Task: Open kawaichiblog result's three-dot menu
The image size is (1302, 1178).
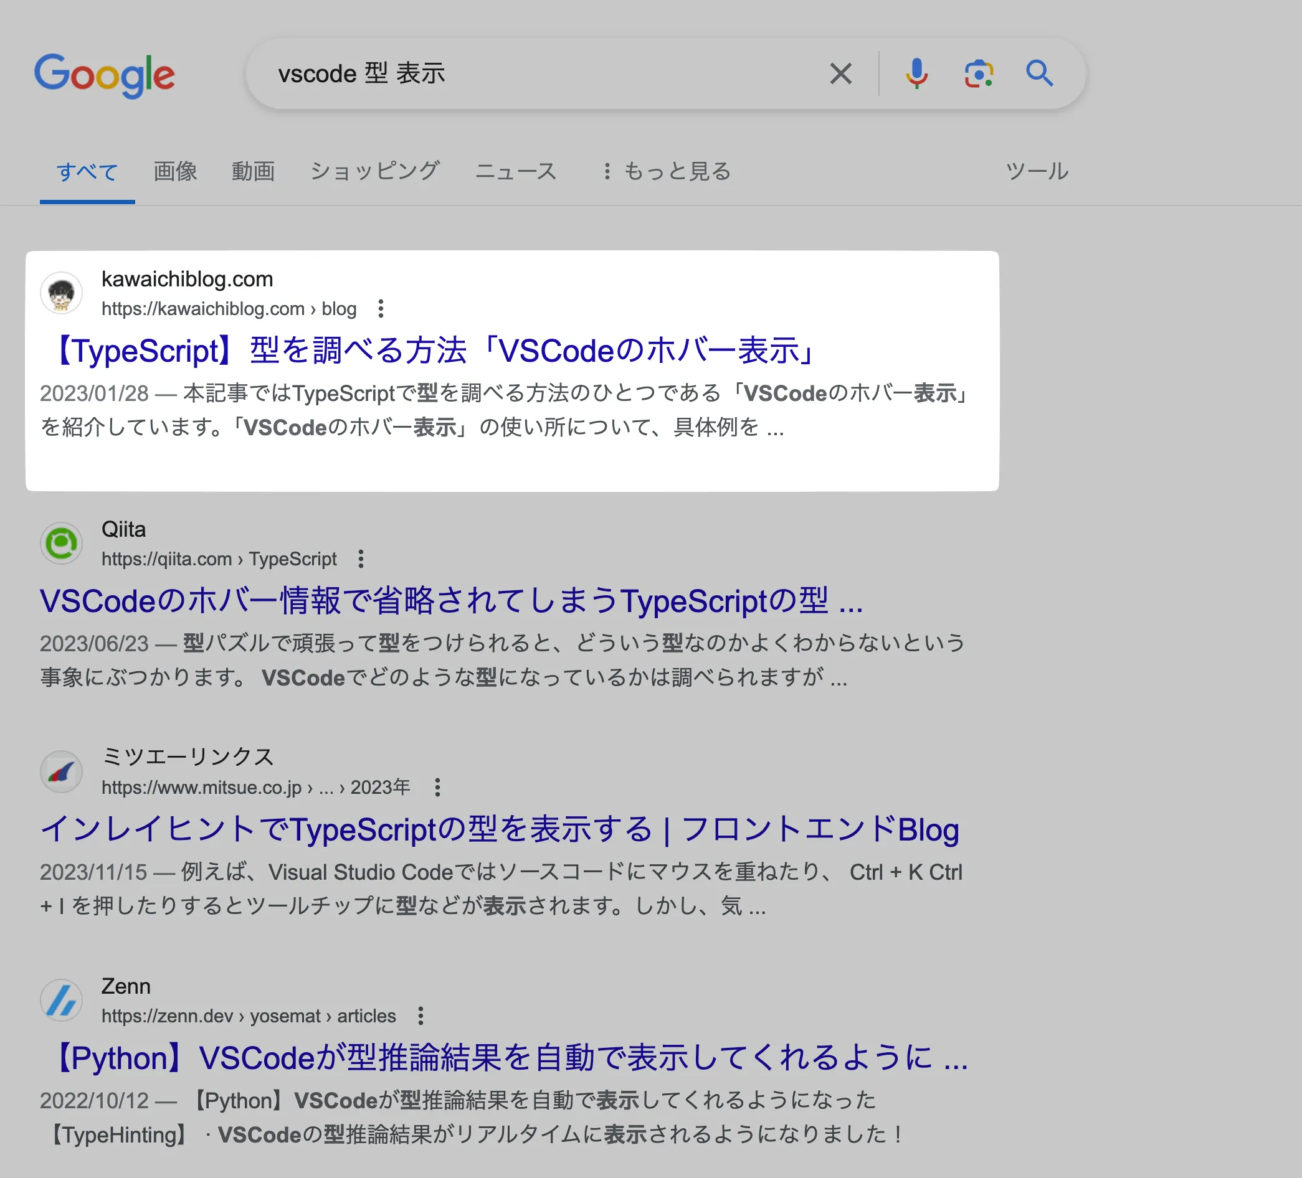Action: (x=381, y=309)
